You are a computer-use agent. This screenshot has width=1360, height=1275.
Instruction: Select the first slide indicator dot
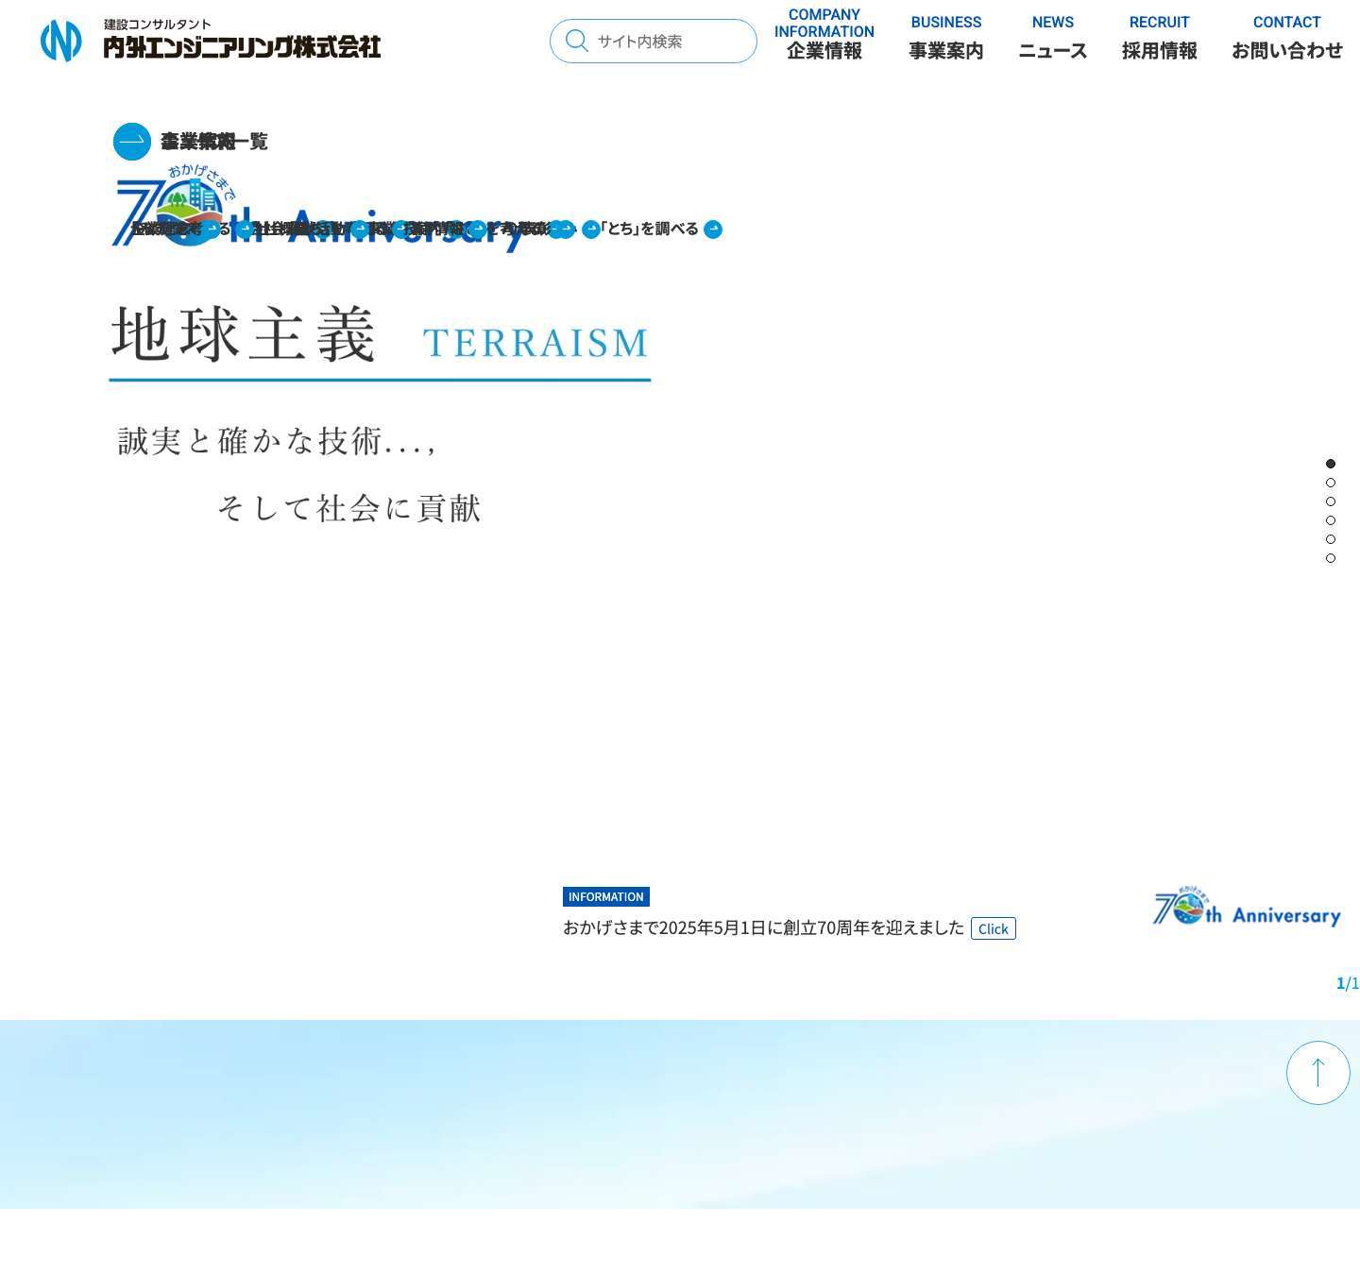pyautogui.click(x=1331, y=464)
